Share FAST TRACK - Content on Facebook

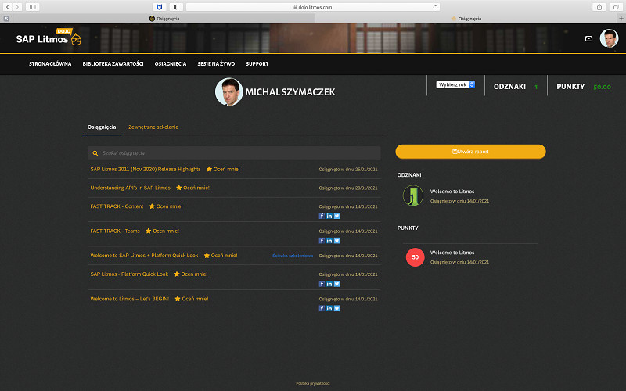(322, 216)
